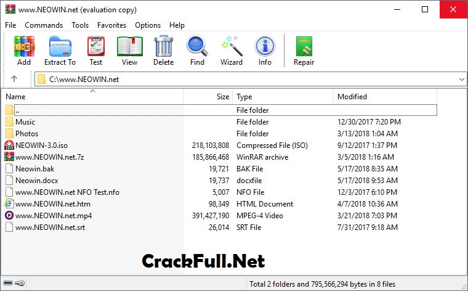
Task: Click the Delete trash can icon
Action: (x=164, y=46)
